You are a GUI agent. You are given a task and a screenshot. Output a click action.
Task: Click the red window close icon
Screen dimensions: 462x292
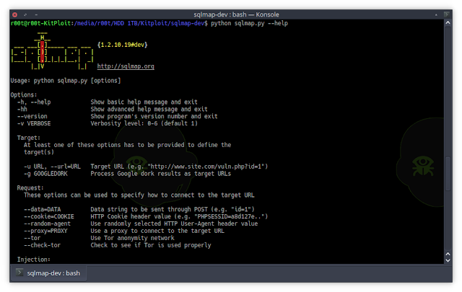tap(15, 14)
